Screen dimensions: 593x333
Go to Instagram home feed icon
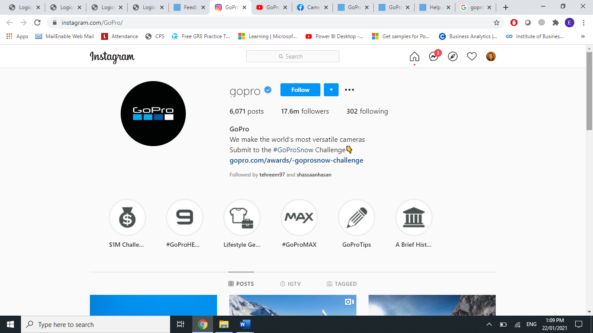pos(415,56)
